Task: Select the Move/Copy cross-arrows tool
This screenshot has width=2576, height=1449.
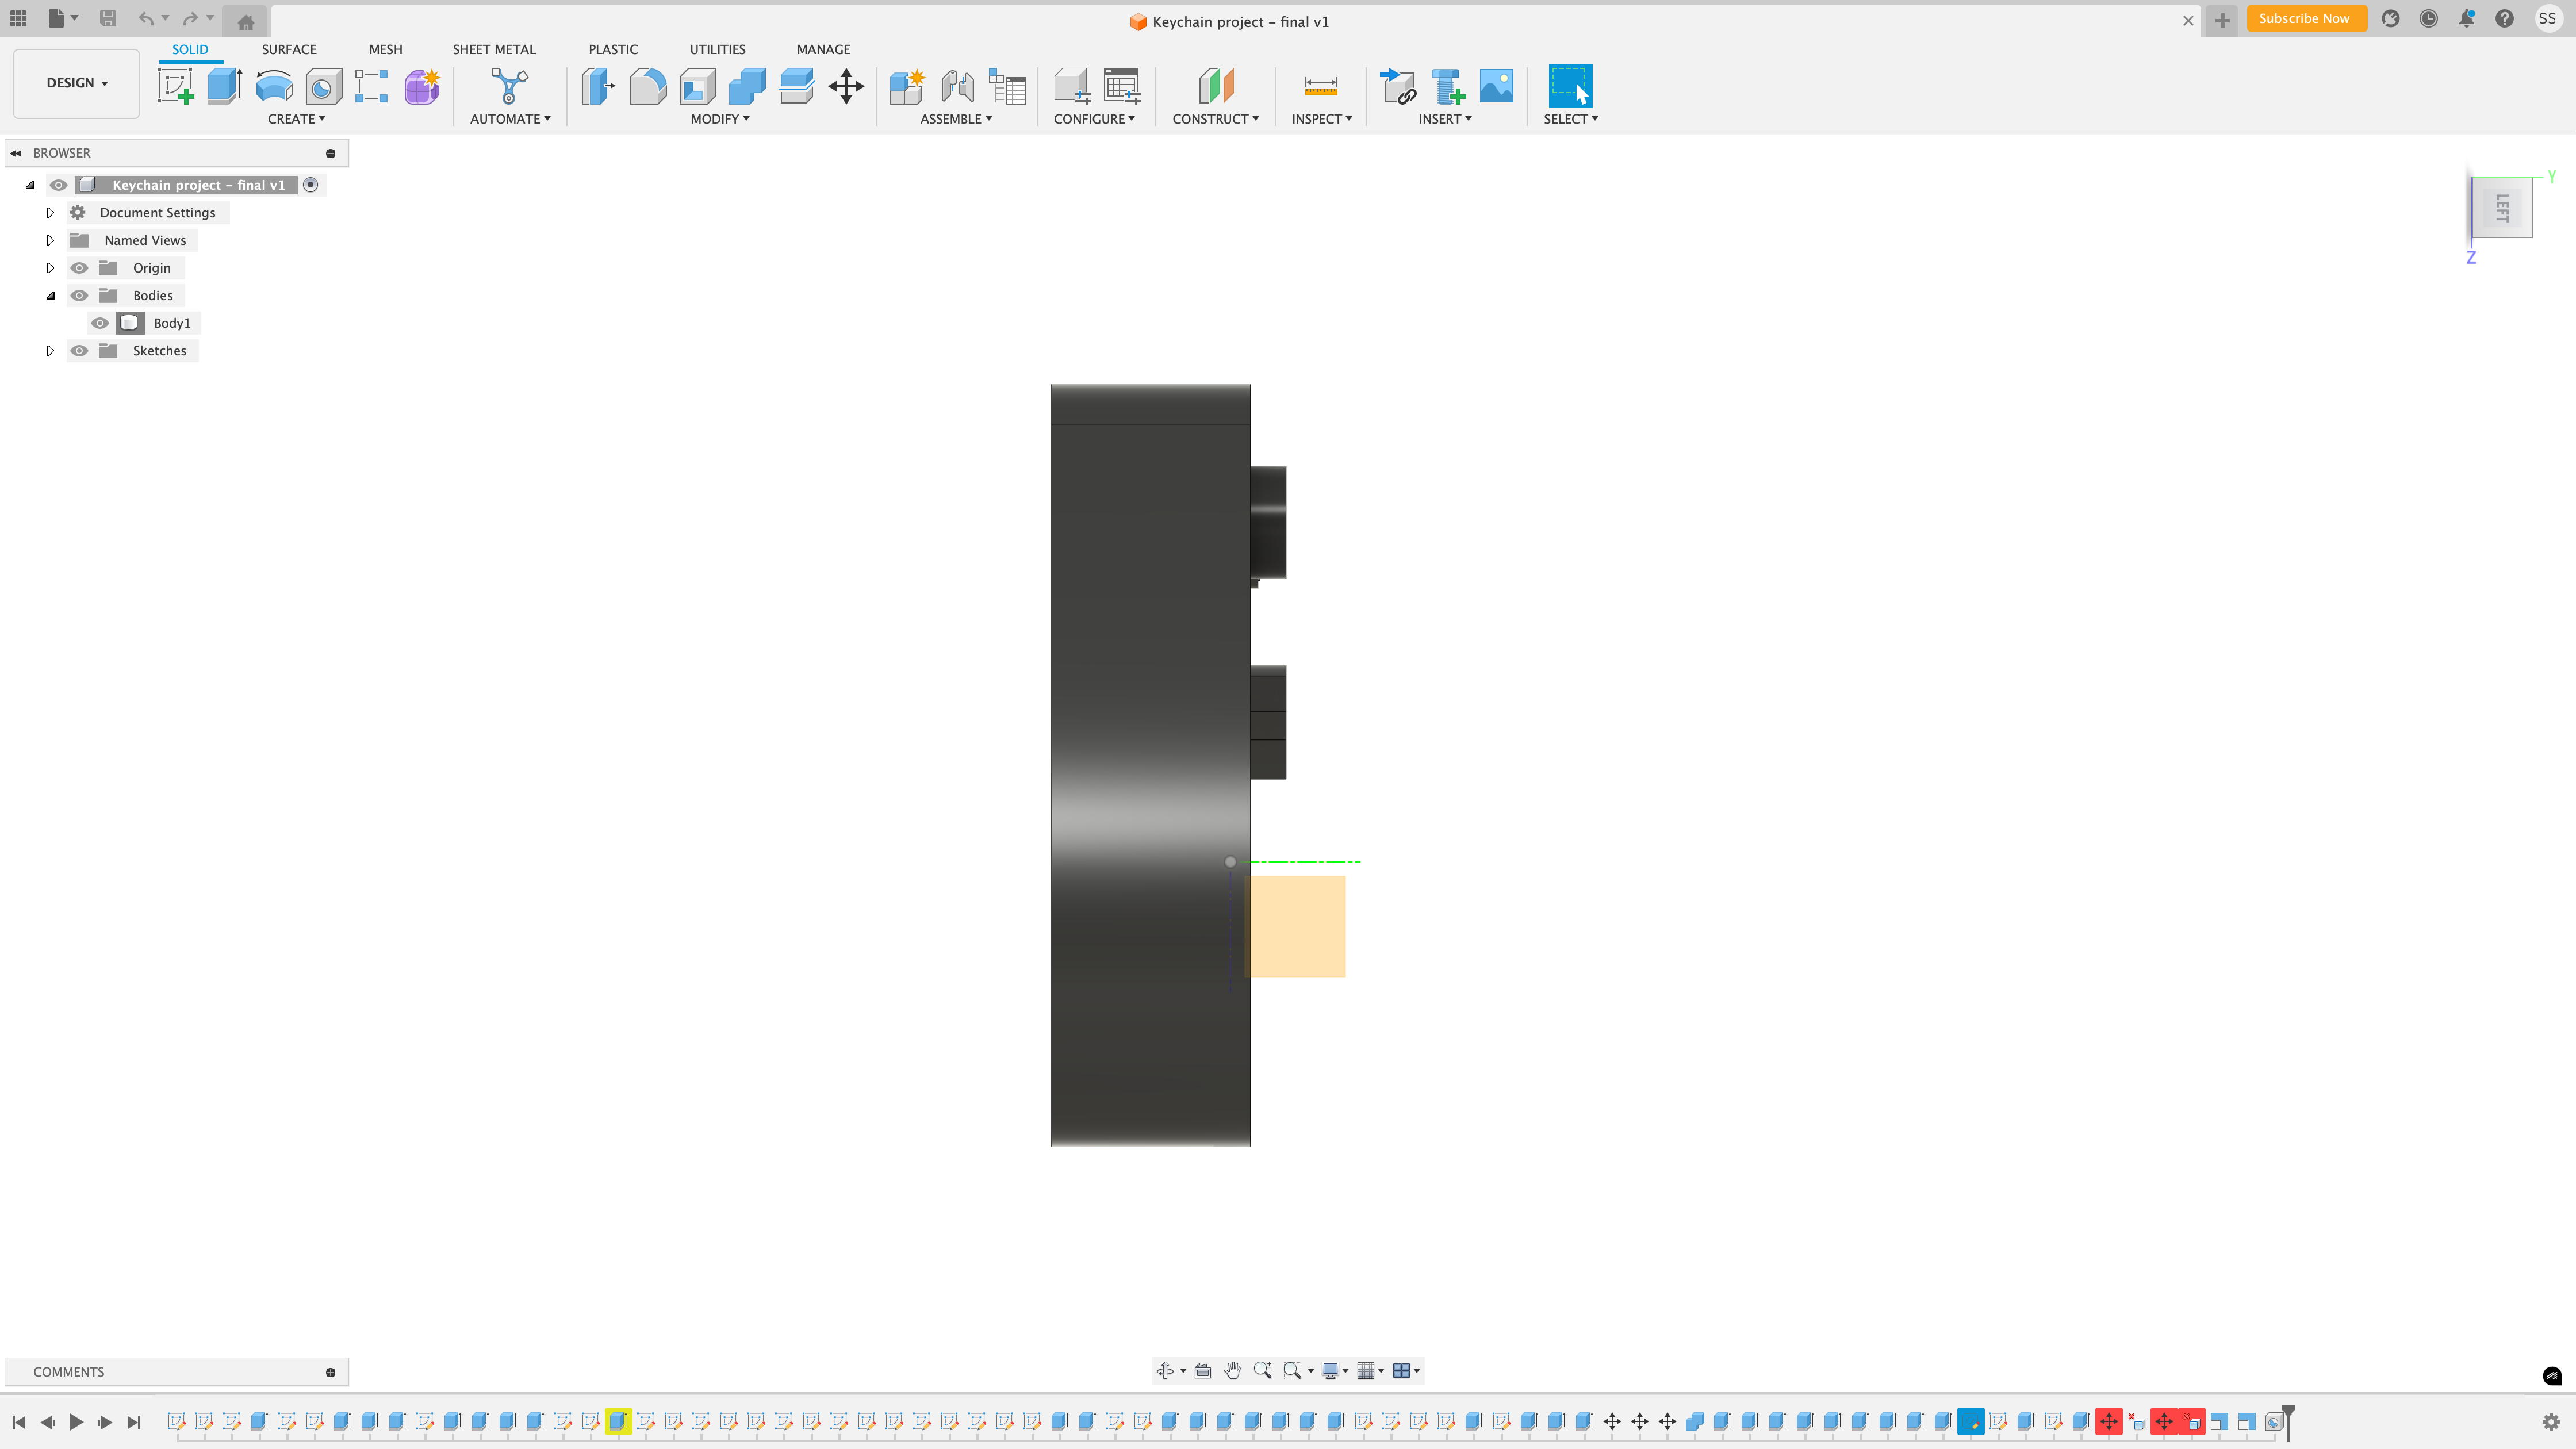Action: click(846, 86)
